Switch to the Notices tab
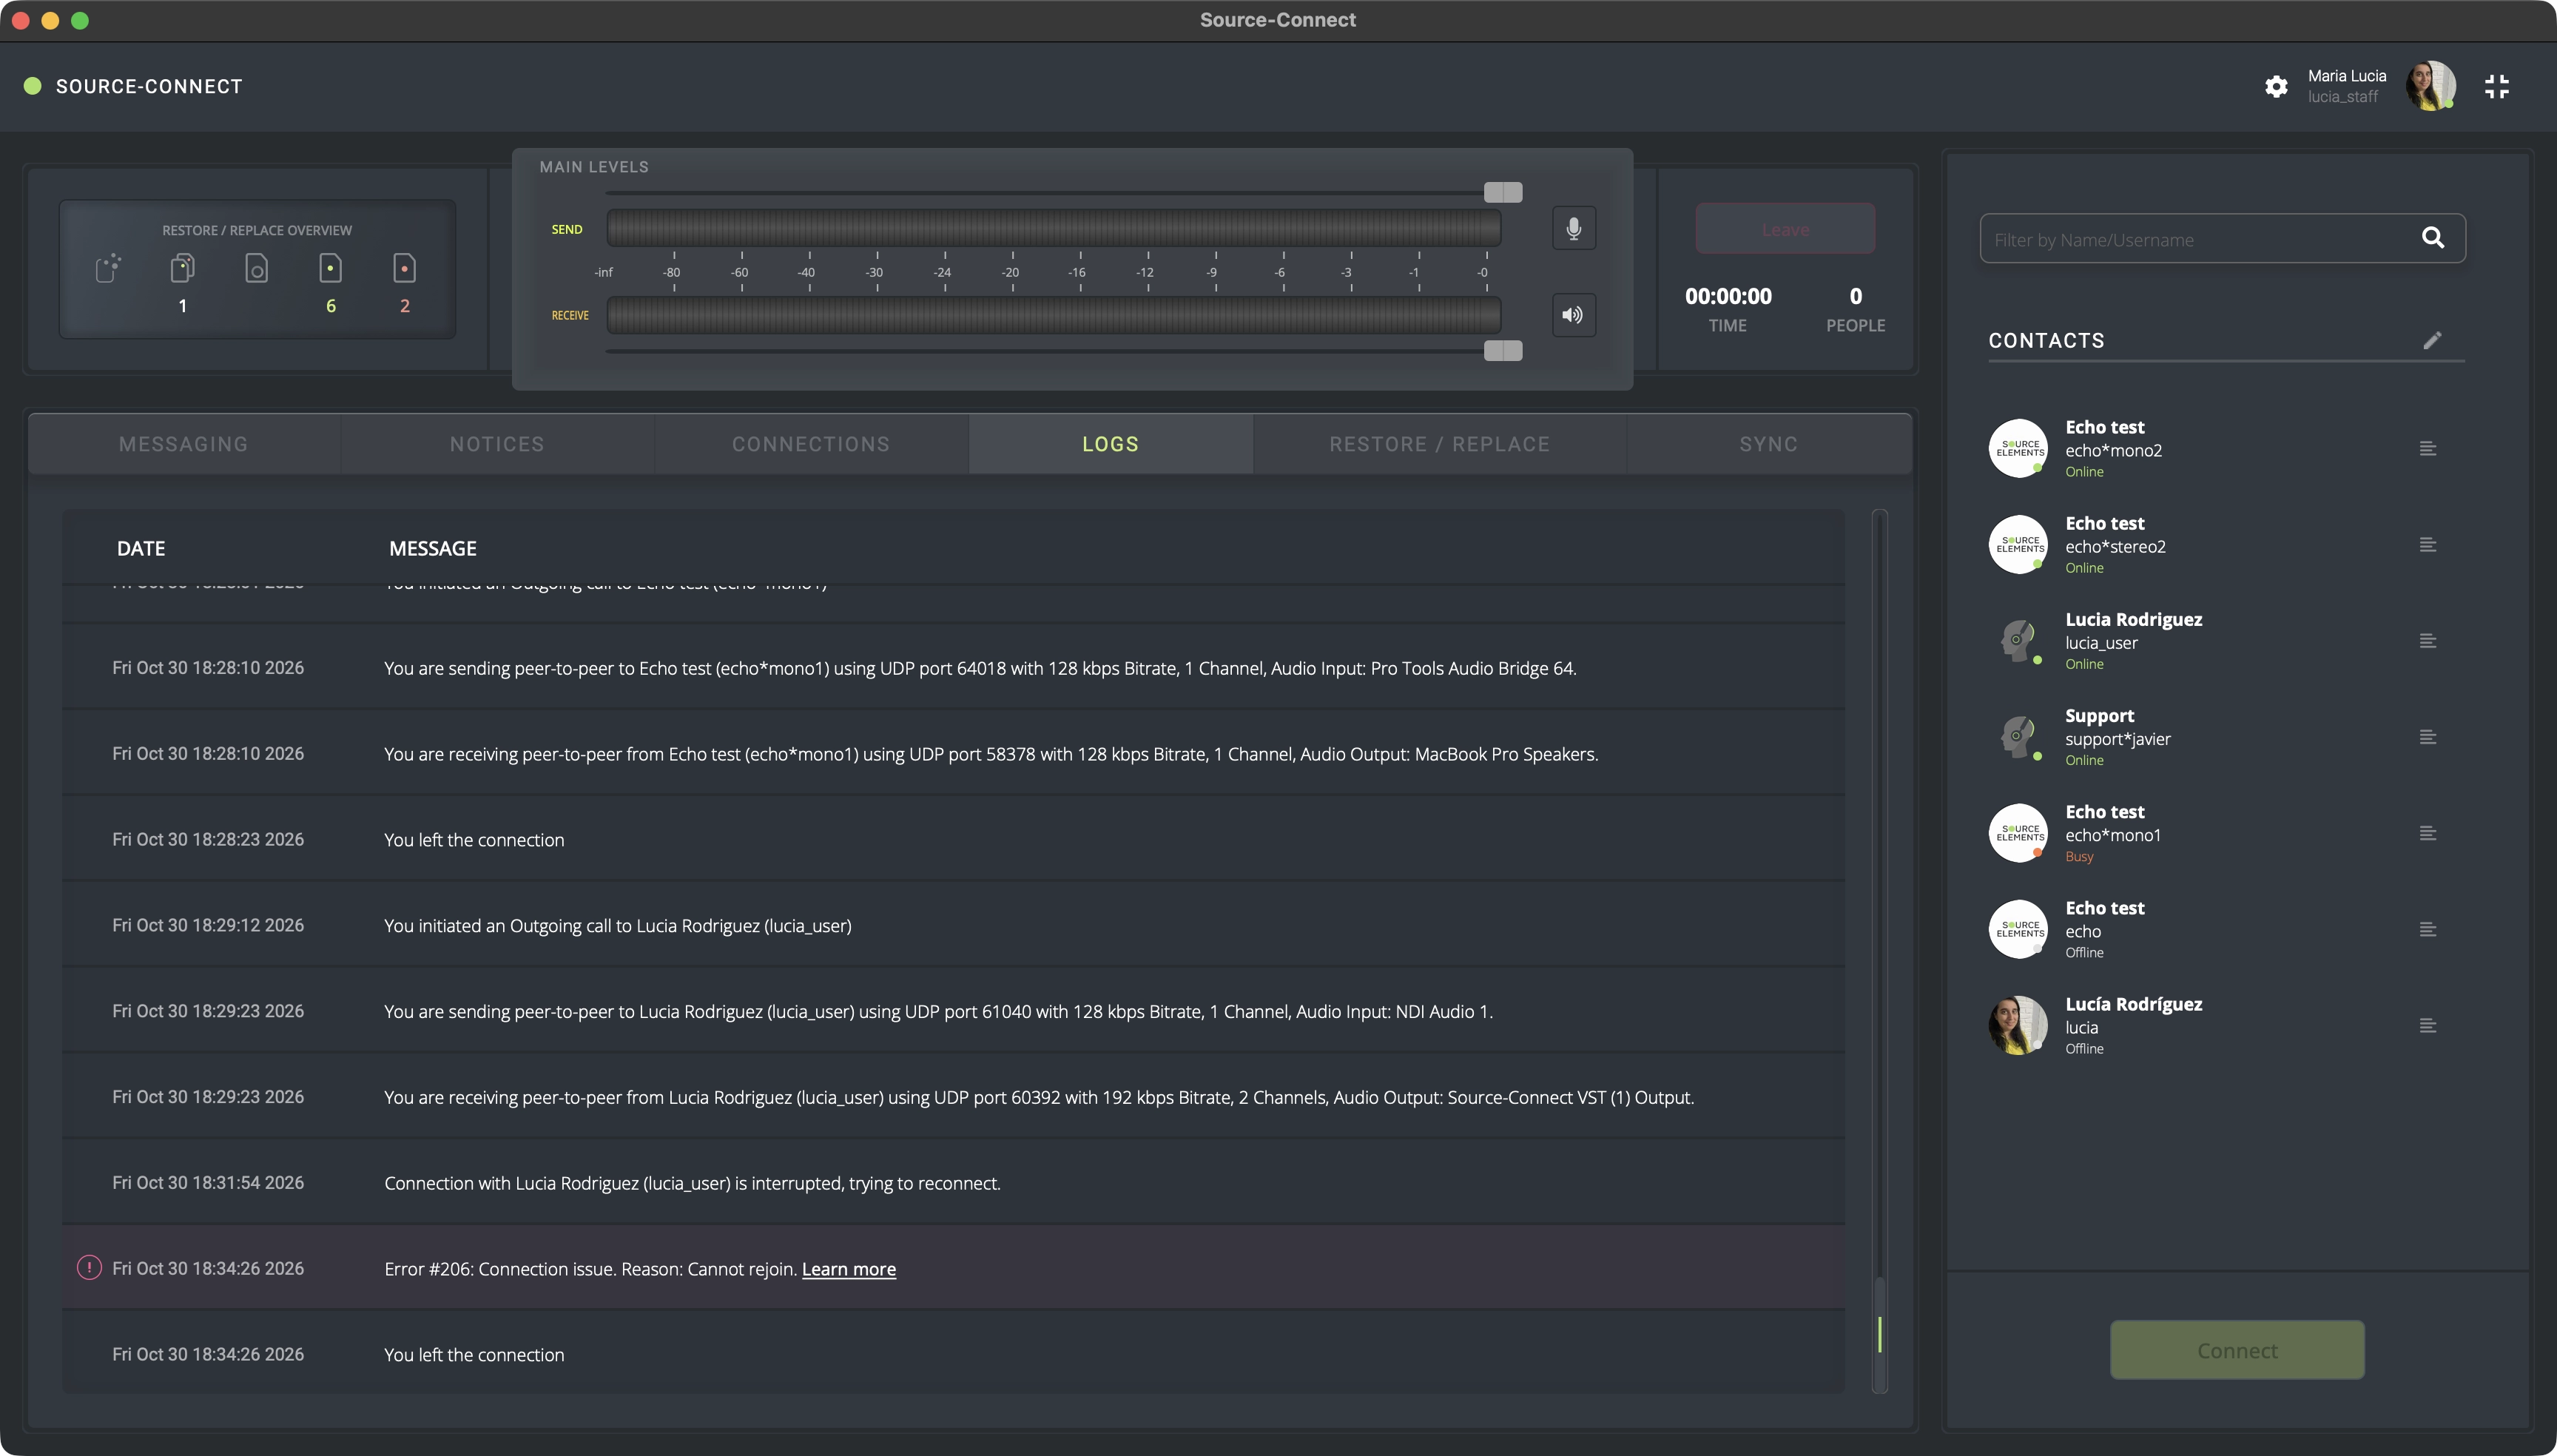Image resolution: width=2557 pixels, height=1456 pixels. click(497, 444)
